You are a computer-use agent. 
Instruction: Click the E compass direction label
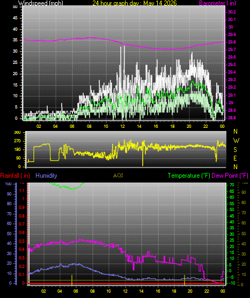point(235,158)
